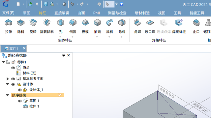Click the 天工 CAD application logo
Image resolution: width=211 pixels, height=118 pixels.
6,4
